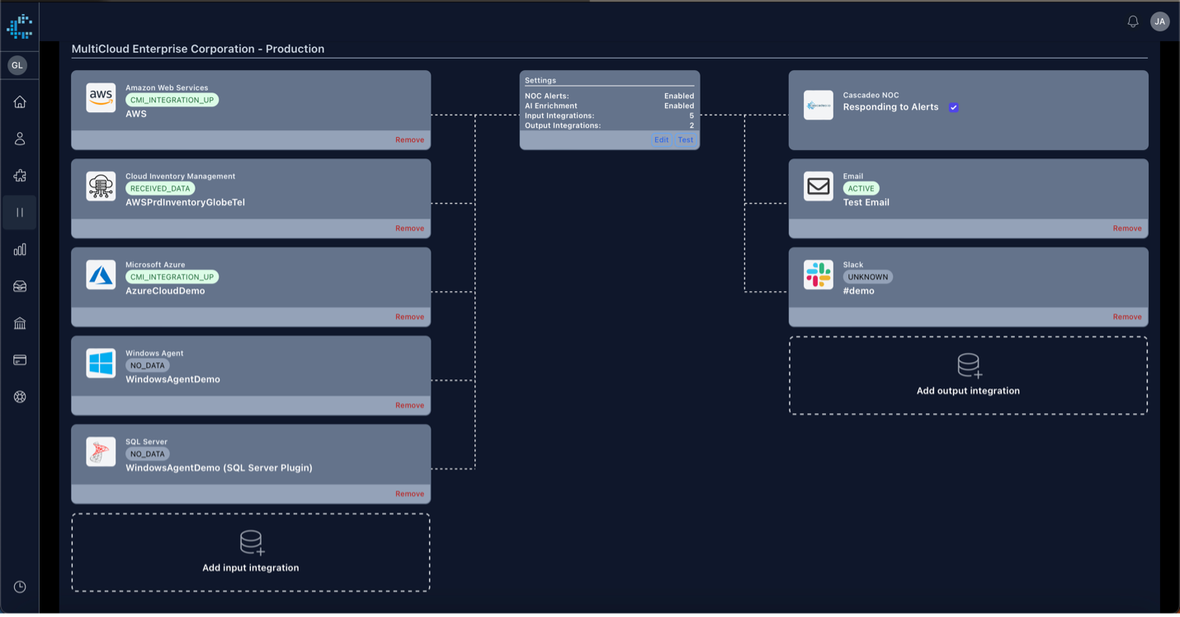Click the UNKNOWN badge on Slack
This screenshot has height=617, width=1180.
click(x=867, y=277)
